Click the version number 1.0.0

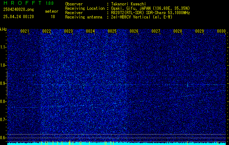click(x=50, y=3)
